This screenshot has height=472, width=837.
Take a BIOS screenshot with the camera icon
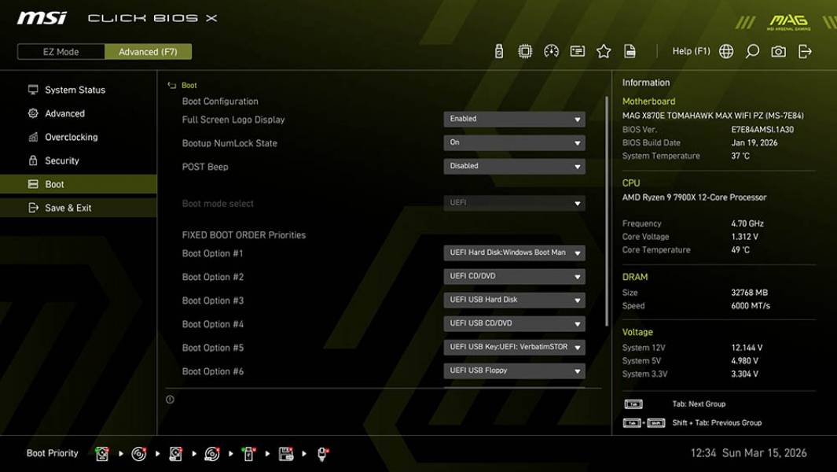click(778, 51)
